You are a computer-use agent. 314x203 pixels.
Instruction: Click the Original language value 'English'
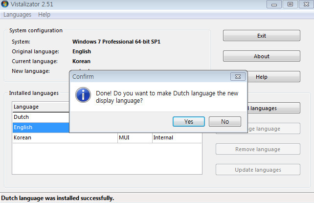click(82, 51)
